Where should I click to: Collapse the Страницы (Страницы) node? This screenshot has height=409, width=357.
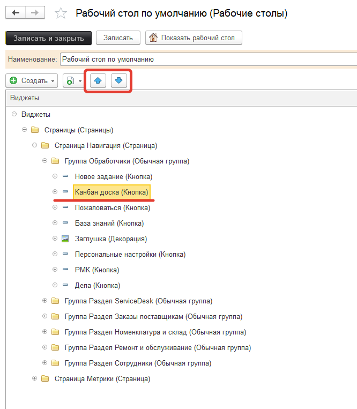[x=24, y=130]
